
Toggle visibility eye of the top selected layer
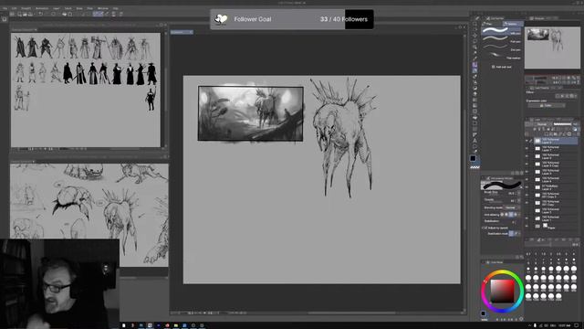[527, 141]
